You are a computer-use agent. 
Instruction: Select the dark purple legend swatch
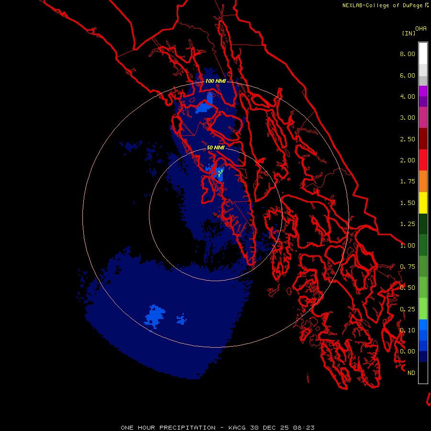(x=423, y=102)
